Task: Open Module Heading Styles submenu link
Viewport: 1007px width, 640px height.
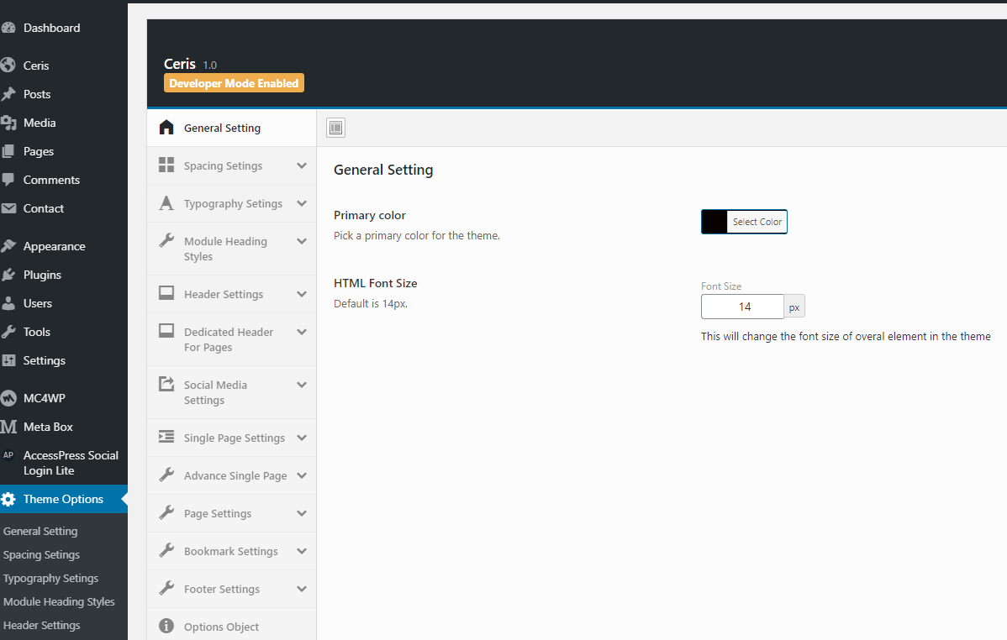Action: pyautogui.click(x=59, y=602)
